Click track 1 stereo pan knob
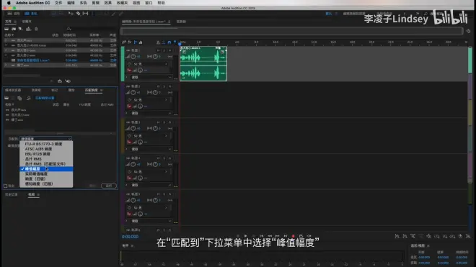The width and height of the screenshot is (476, 267). pos(155,57)
